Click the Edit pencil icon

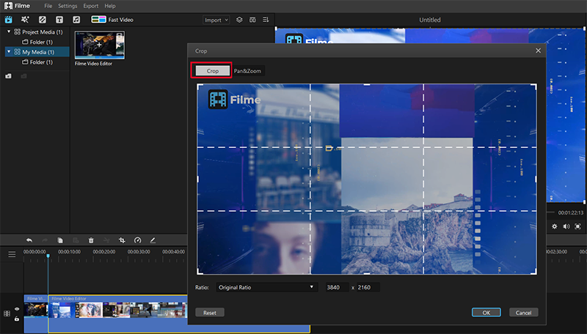tap(153, 240)
